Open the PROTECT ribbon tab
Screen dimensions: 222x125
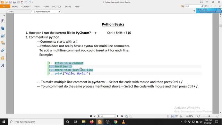click(57, 7)
